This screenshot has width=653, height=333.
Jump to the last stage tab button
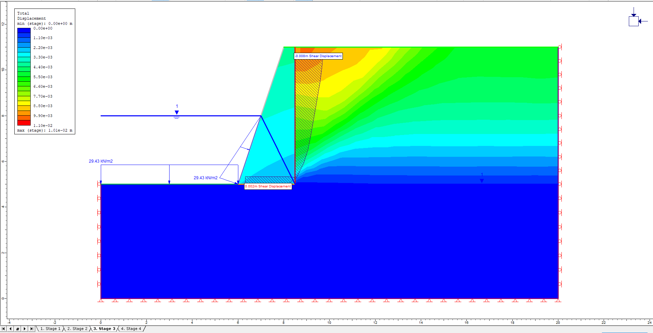(32, 329)
